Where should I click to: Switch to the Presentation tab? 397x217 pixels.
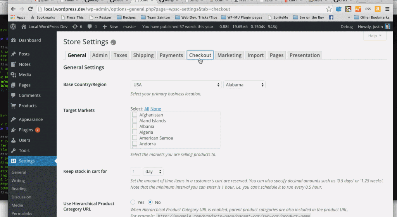305,55
